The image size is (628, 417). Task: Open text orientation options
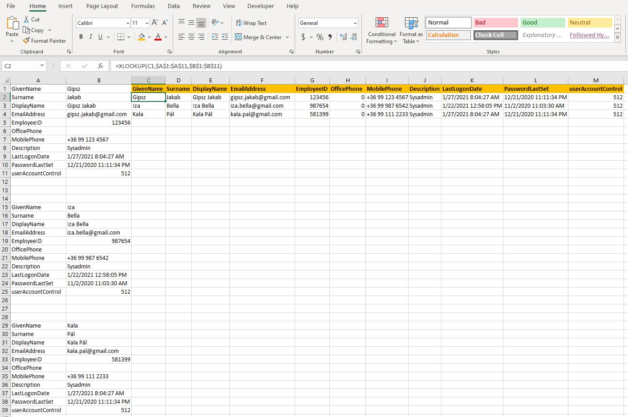pyautogui.click(x=217, y=23)
